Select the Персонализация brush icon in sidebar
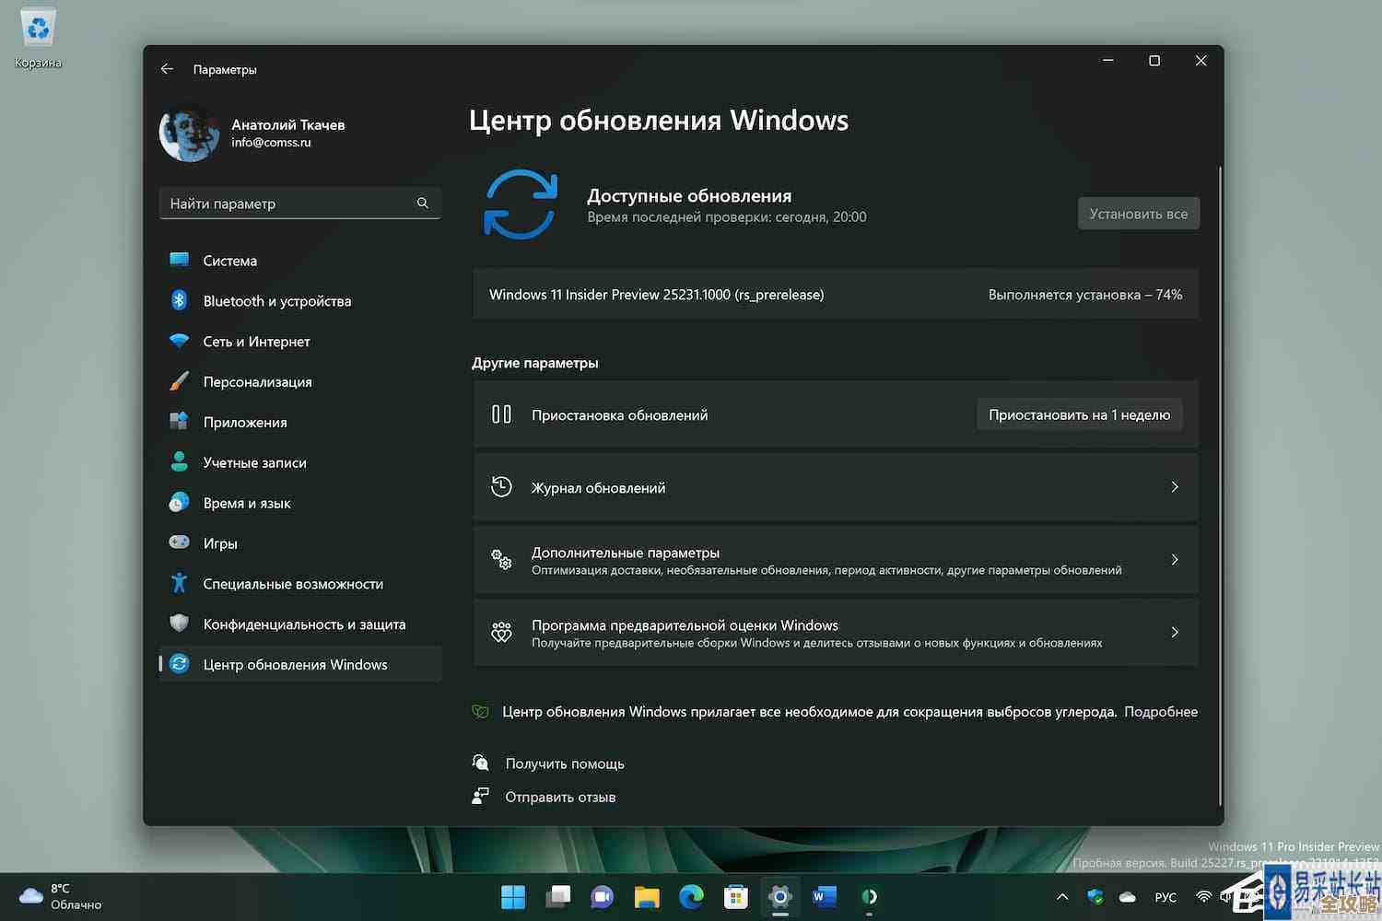The image size is (1382, 921). (x=180, y=381)
